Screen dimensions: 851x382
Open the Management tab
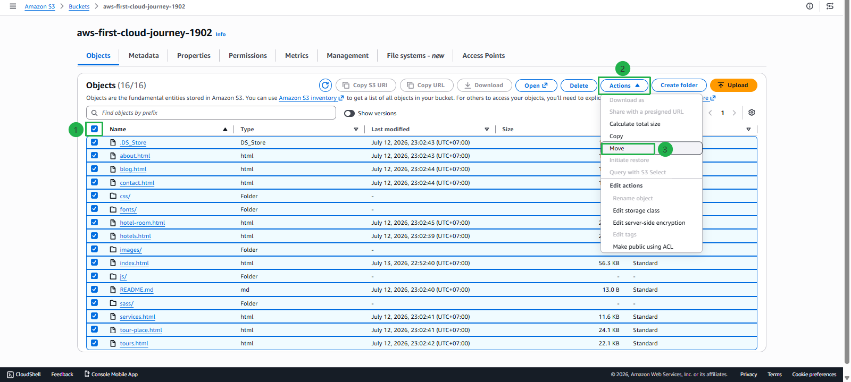[x=347, y=56]
